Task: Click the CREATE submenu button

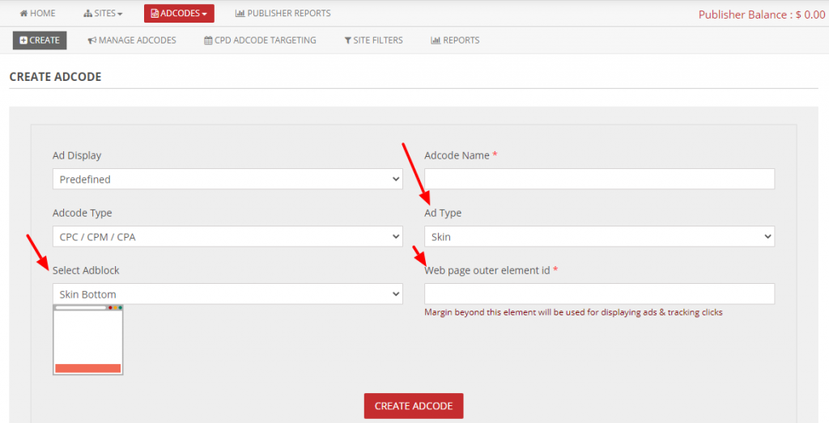Action: [x=40, y=40]
